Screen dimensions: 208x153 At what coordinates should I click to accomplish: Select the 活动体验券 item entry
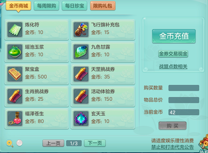point(103,96)
